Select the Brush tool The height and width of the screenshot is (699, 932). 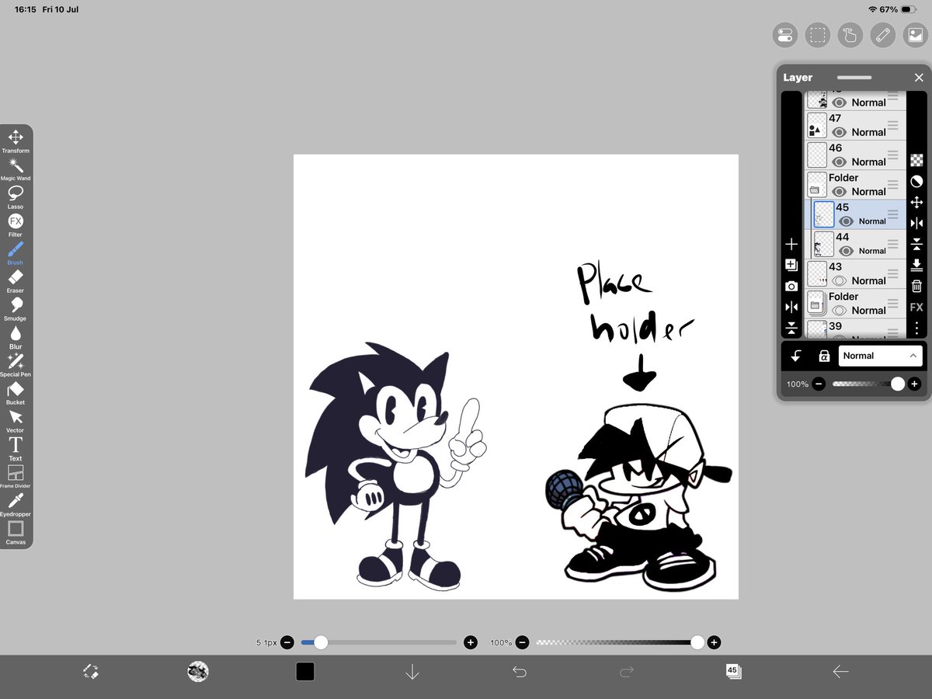tap(16, 253)
